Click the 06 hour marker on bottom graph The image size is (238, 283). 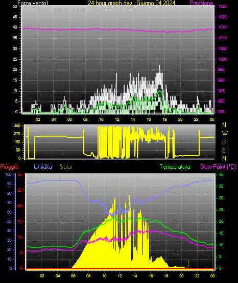(73, 276)
